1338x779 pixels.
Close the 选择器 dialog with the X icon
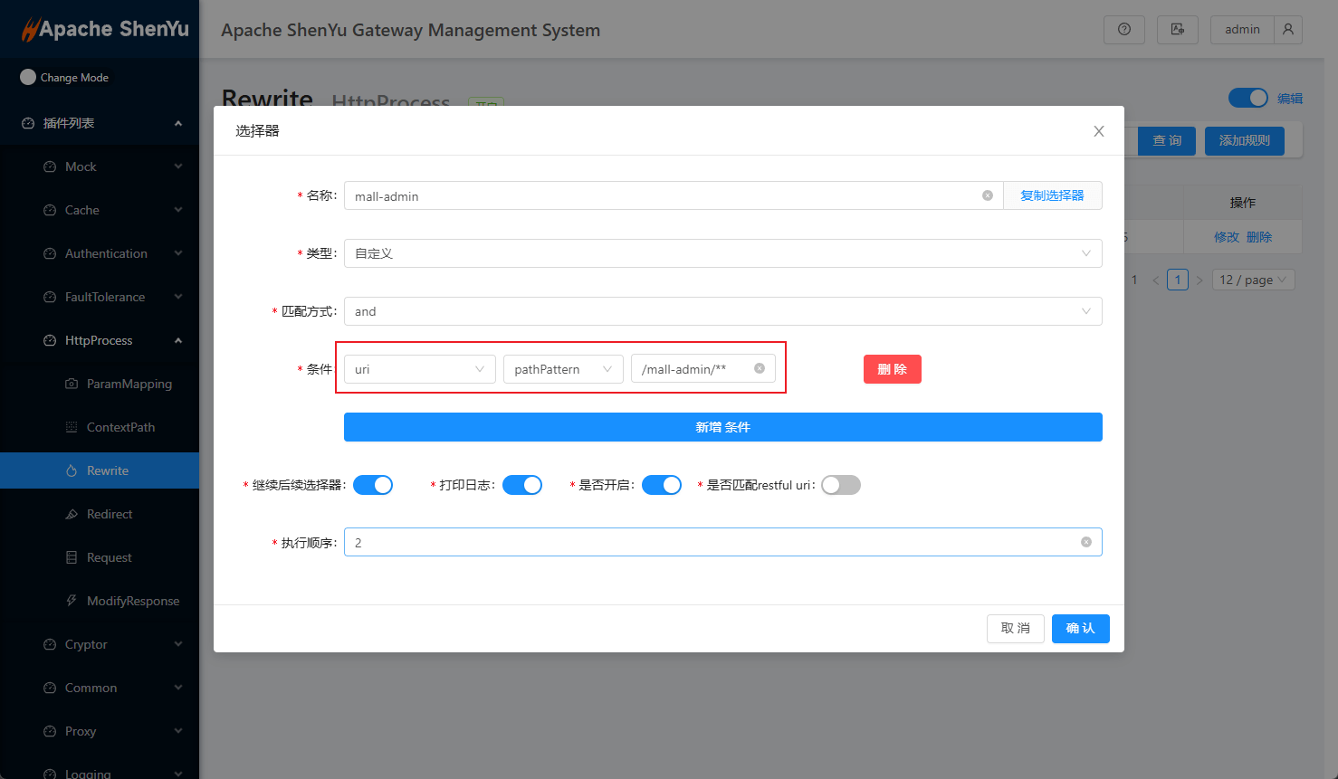[1098, 131]
